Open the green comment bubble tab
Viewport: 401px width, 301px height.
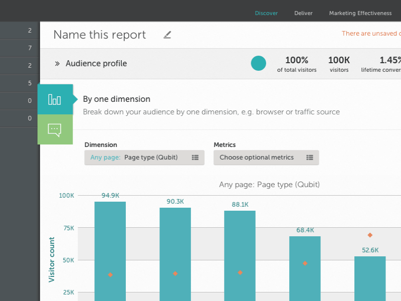click(x=55, y=130)
